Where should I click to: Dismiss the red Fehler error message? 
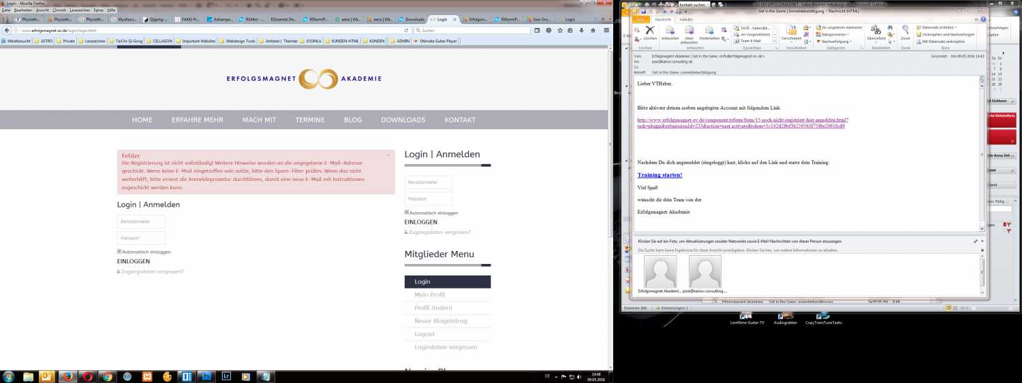(388, 155)
